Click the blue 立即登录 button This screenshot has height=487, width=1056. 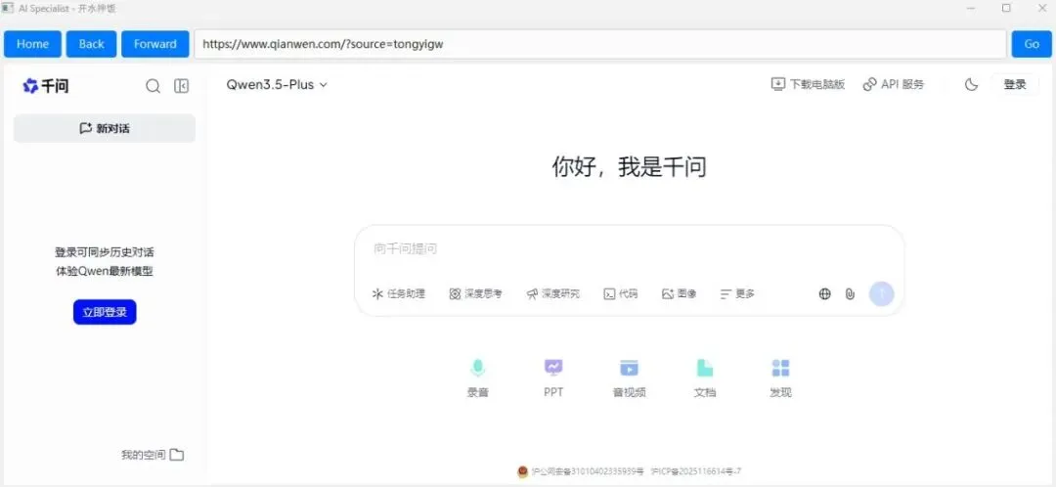pyautogui.click(x=105, y=312)
